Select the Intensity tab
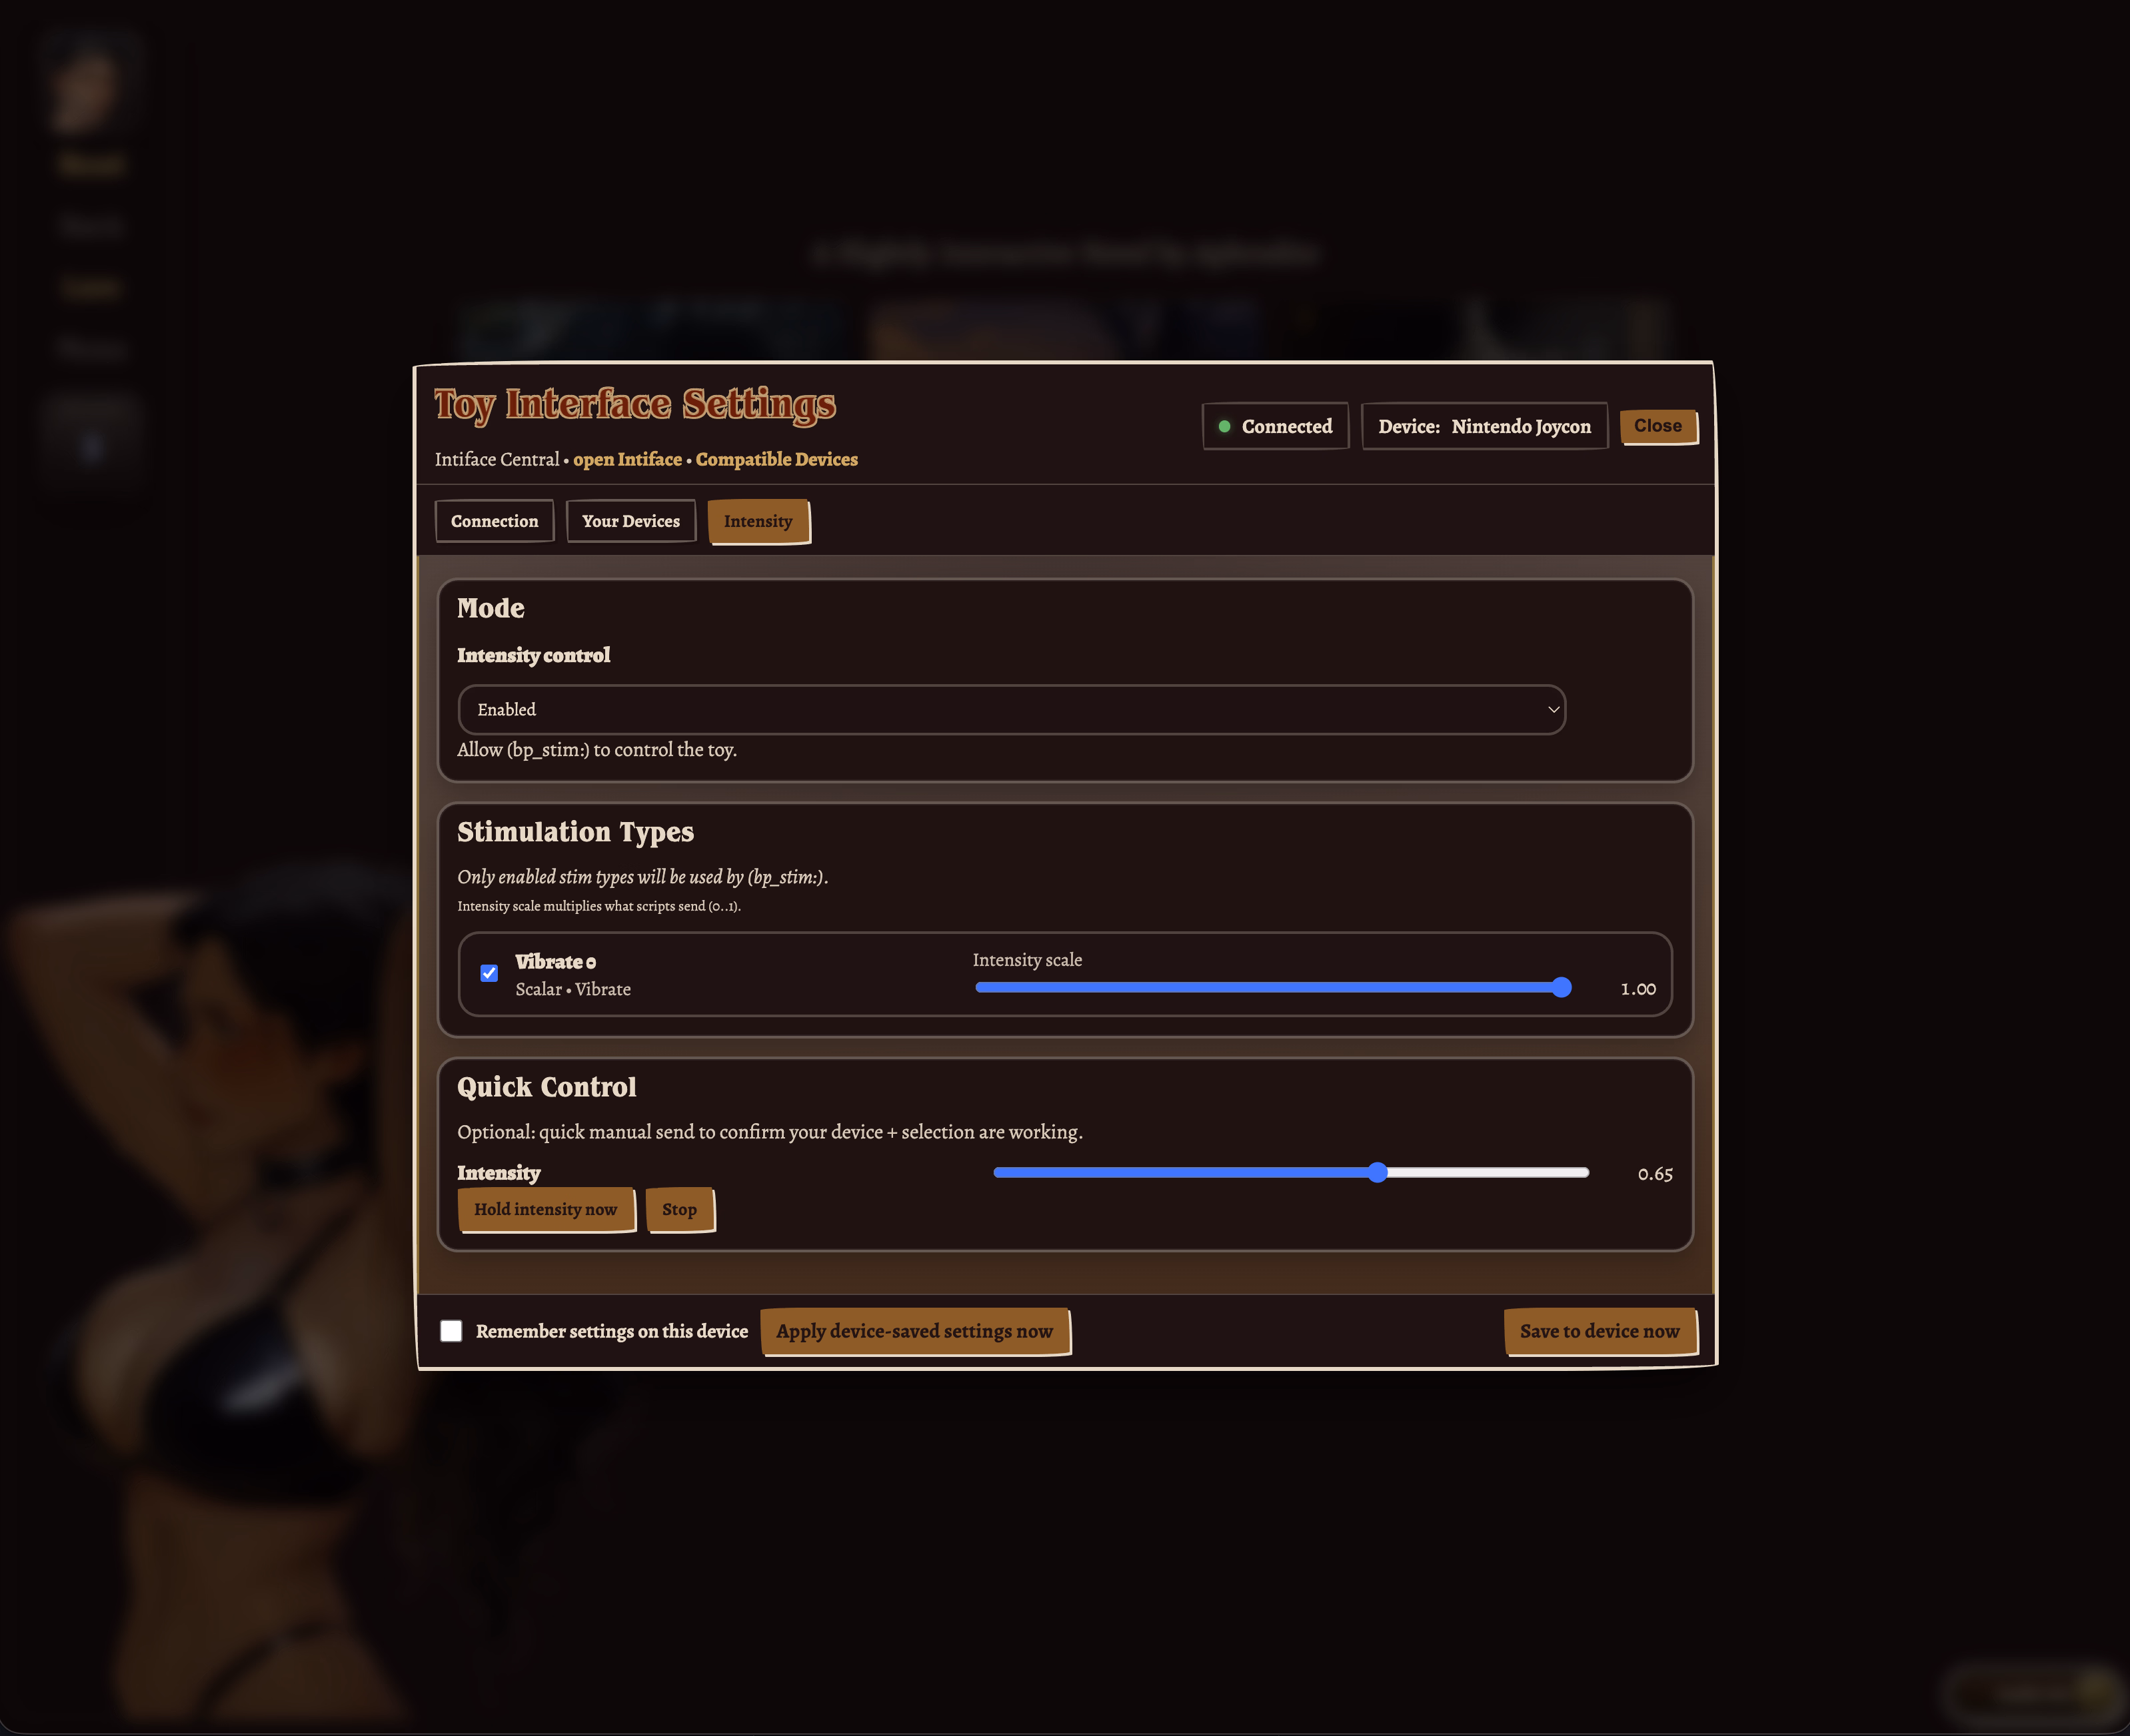The height and width of the screenshot is (1736, 2130). (758, 521)
